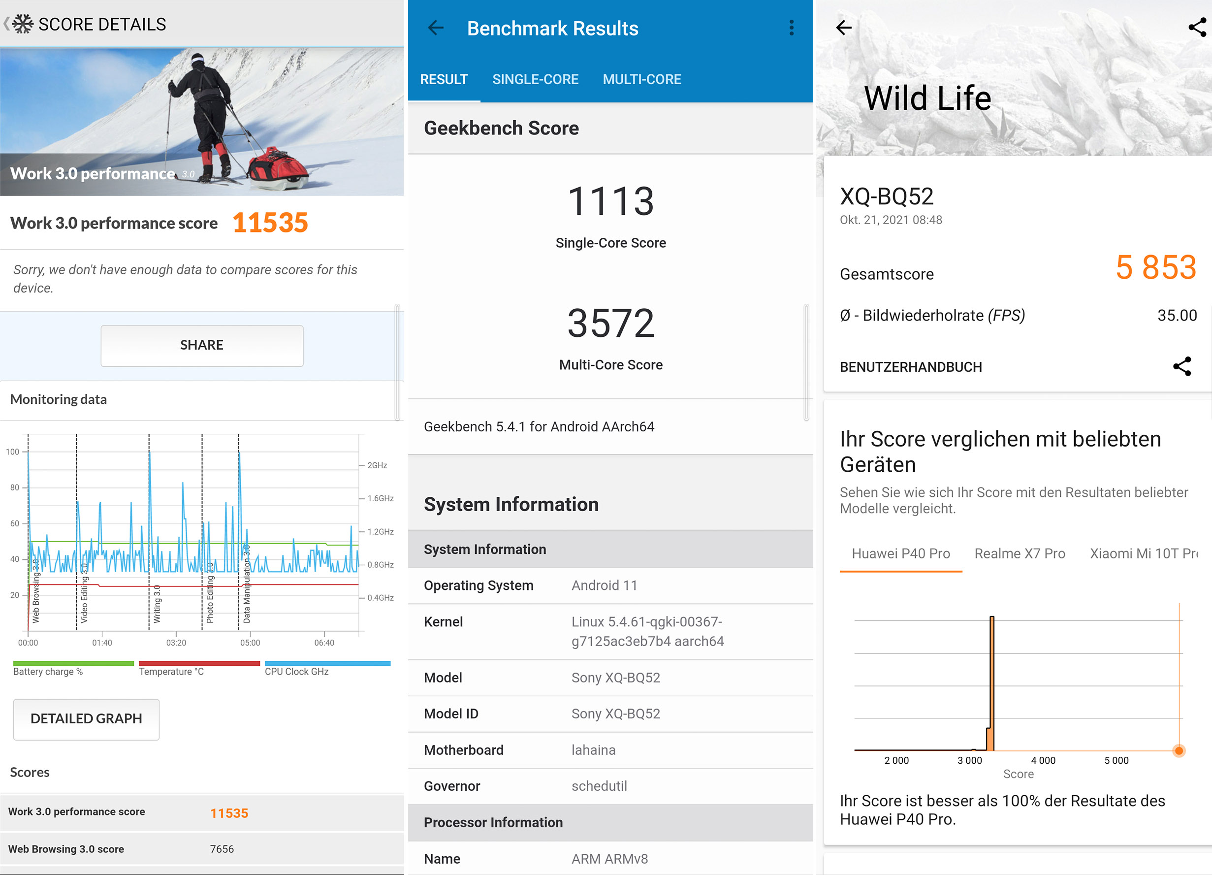Go back from Wild Life screen
The image size is (1212, 875).
click(x=844, y=27)
